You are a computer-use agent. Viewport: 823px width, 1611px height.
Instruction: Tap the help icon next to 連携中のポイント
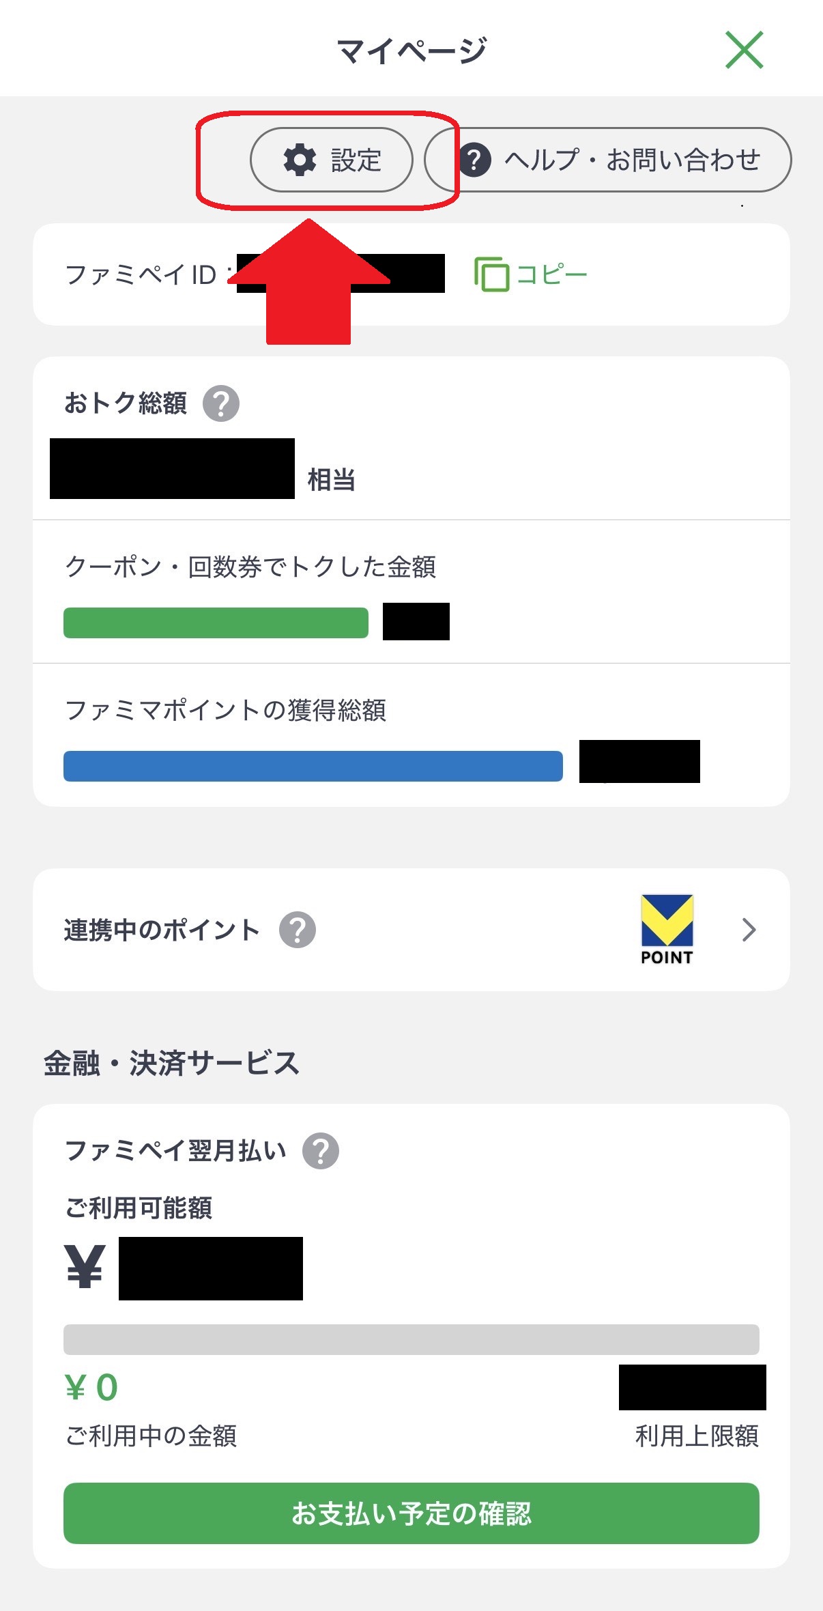298,930
